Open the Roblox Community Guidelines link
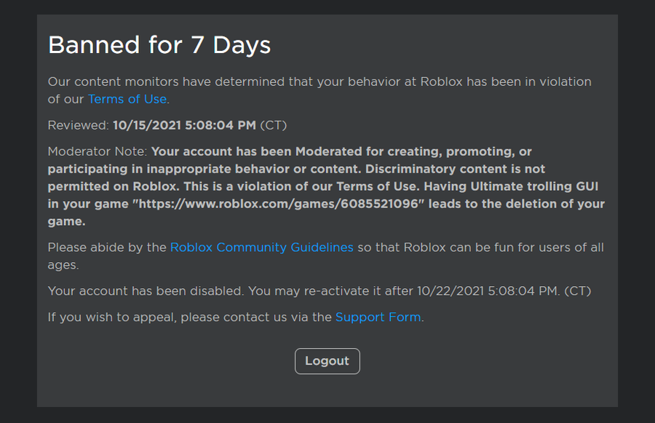Viewport: 655px width, 423px height. 261,248
